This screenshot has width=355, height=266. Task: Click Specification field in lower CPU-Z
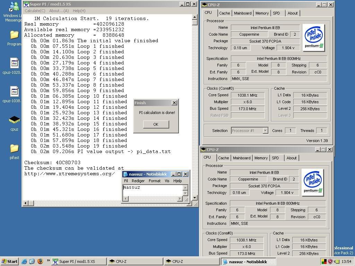coord(278,203)
